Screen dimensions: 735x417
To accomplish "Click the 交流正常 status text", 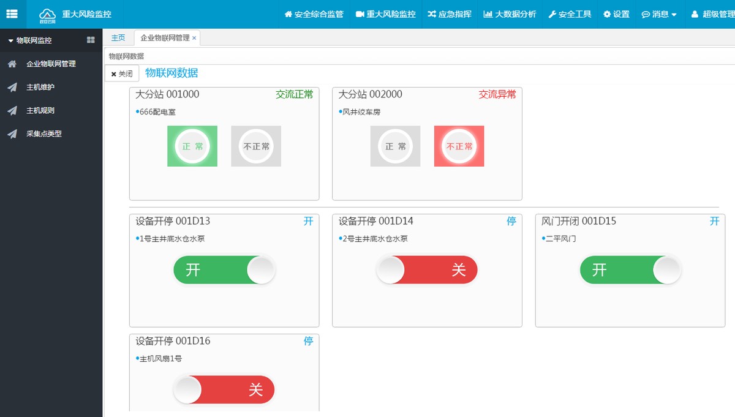I will 294,94.
